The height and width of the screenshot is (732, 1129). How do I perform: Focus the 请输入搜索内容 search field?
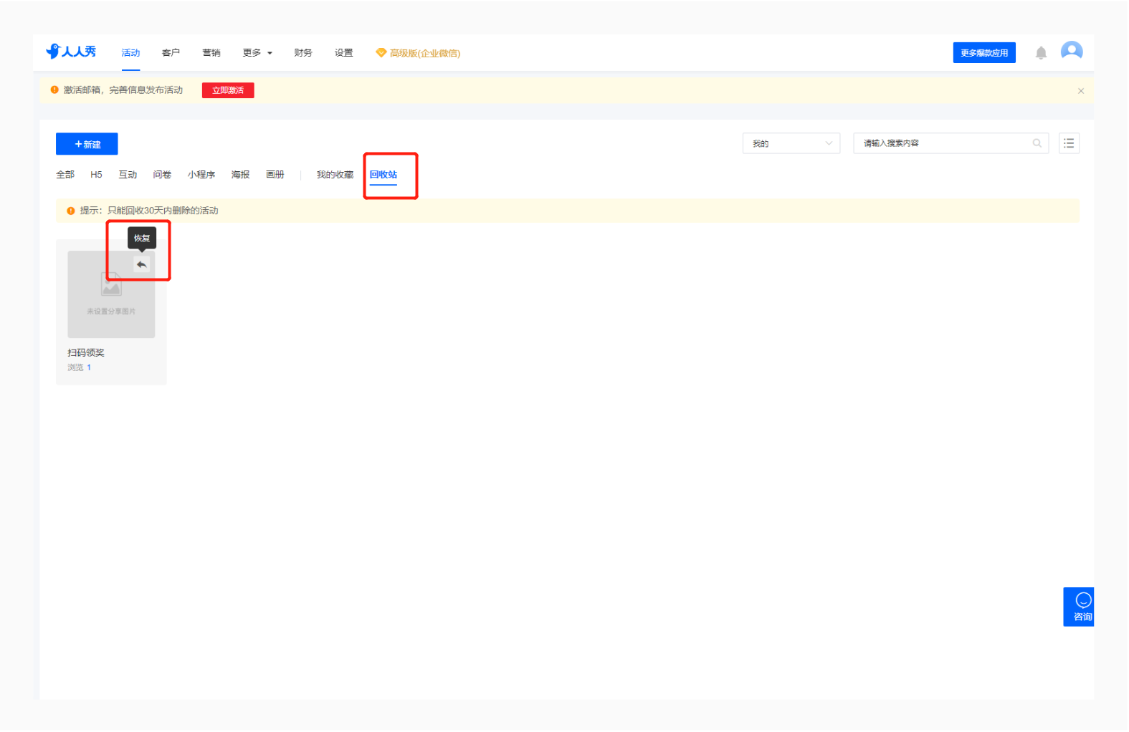(x=951, y=143)
